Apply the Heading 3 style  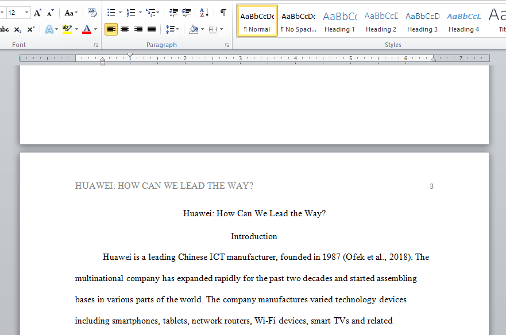click(422, 21)
